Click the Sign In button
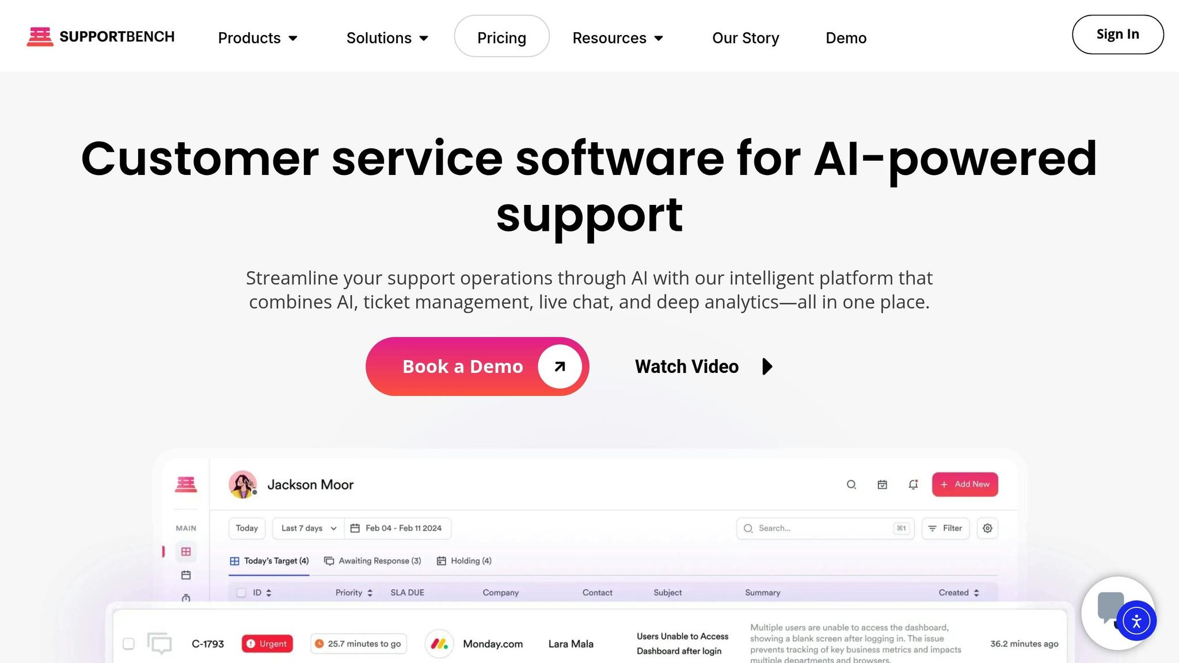Image resolution: width=1179 pixels, height=663 pixels. tap(1117, 35)
